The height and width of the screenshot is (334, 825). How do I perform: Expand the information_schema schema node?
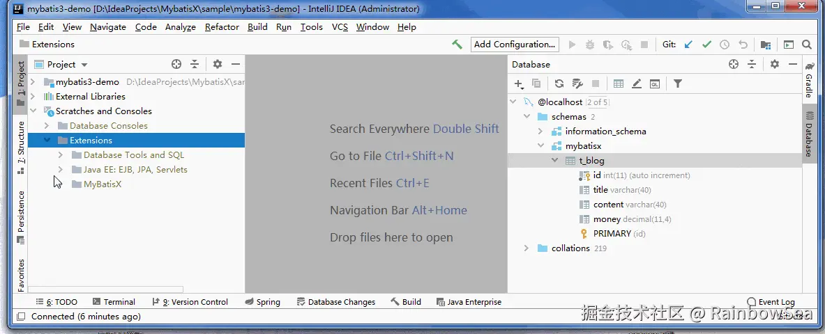[540, 132]
